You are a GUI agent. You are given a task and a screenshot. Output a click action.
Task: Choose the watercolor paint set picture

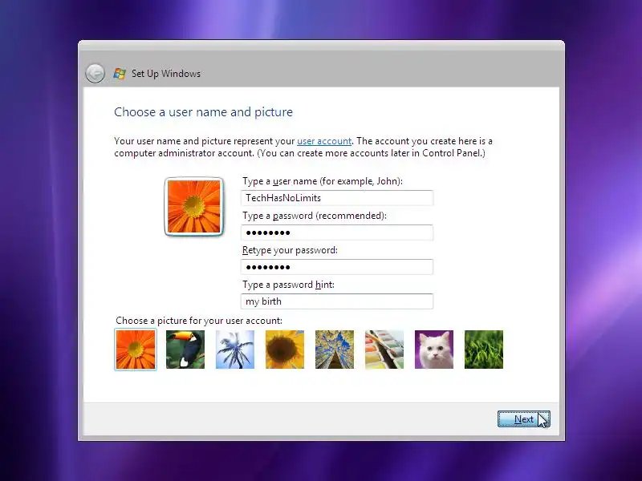[x=384, y=350]
